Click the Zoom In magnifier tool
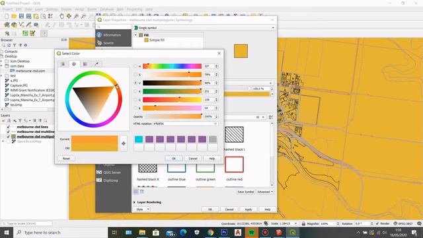 click(77, 17)
